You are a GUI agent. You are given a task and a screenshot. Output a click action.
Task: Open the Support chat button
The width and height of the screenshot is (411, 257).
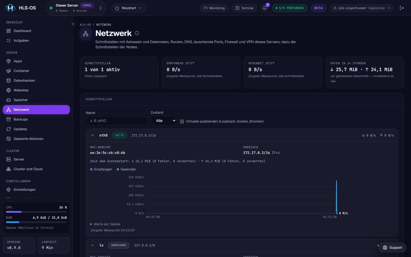pos(393,247)
